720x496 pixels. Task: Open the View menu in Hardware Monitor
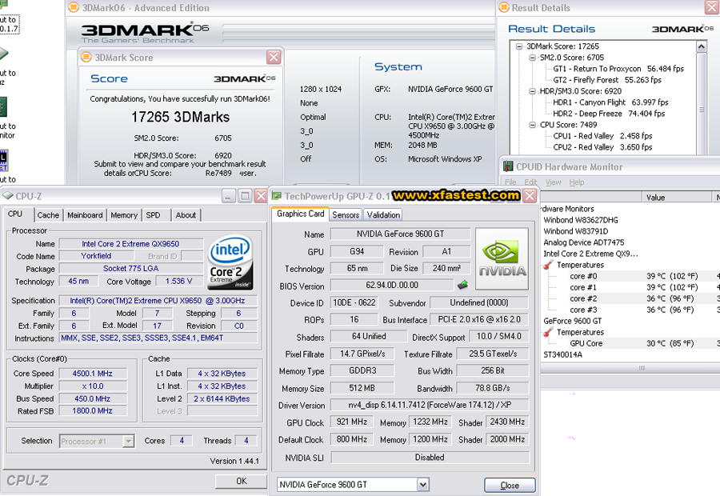coord(554,182)
